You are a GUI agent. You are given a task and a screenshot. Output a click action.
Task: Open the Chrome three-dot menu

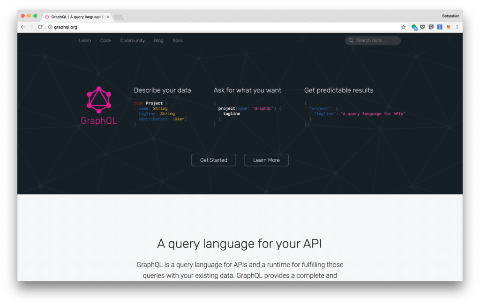click(457, 27)
